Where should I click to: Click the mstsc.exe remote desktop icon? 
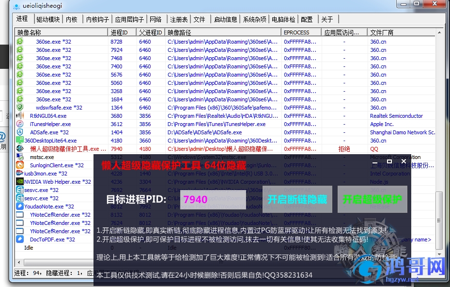20,157
